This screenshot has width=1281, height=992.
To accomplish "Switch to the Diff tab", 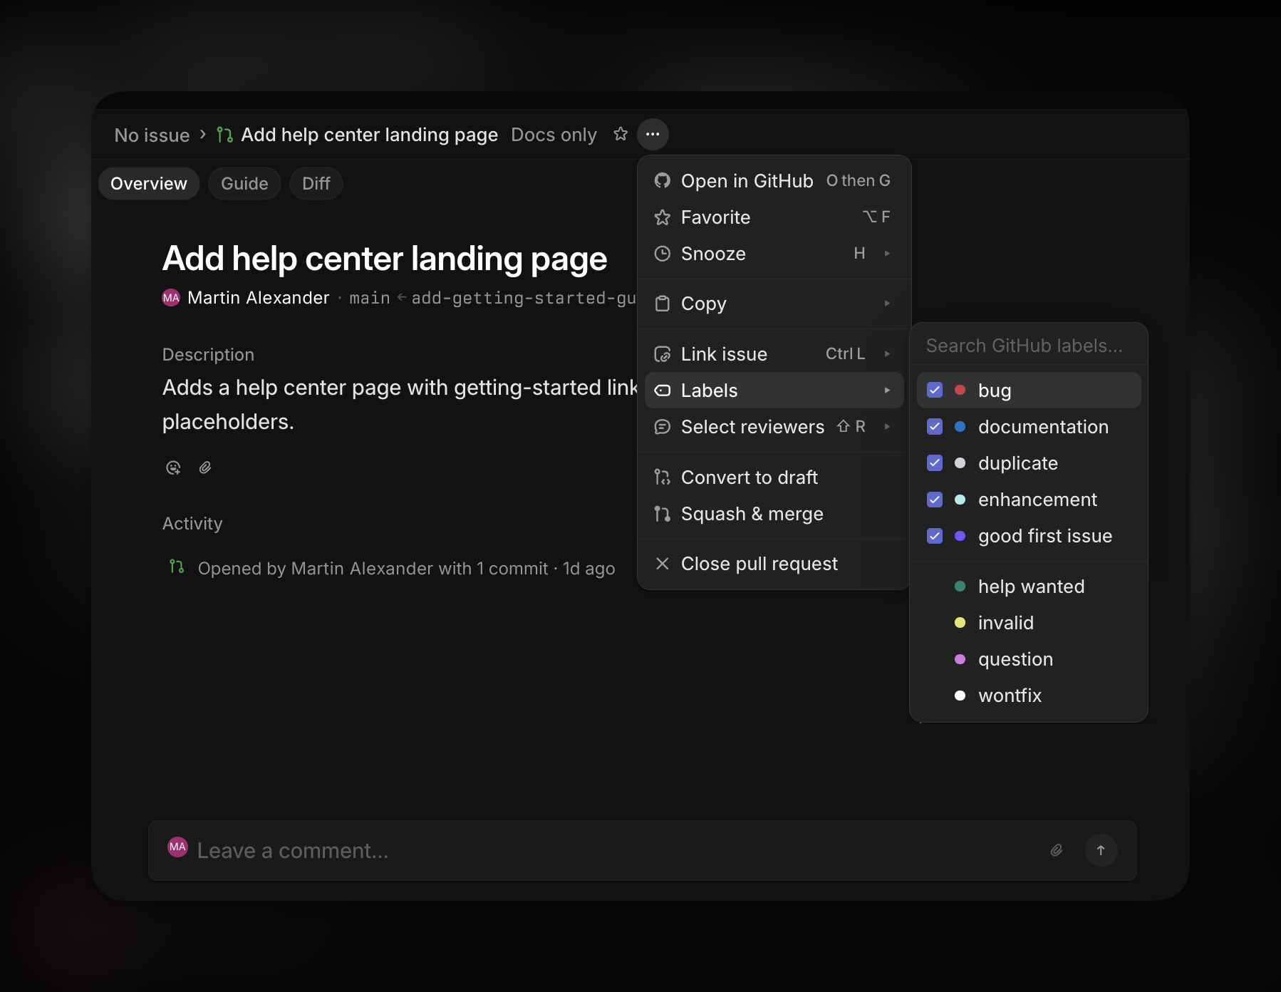I will coord(316,184).
